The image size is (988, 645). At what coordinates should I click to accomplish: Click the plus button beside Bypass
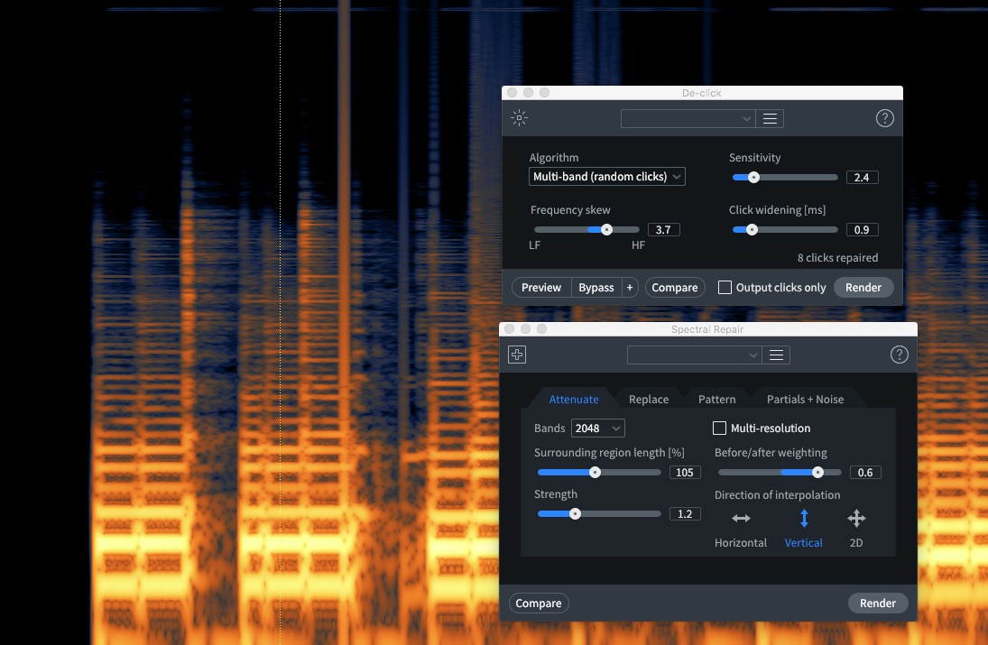pos(630,287)
